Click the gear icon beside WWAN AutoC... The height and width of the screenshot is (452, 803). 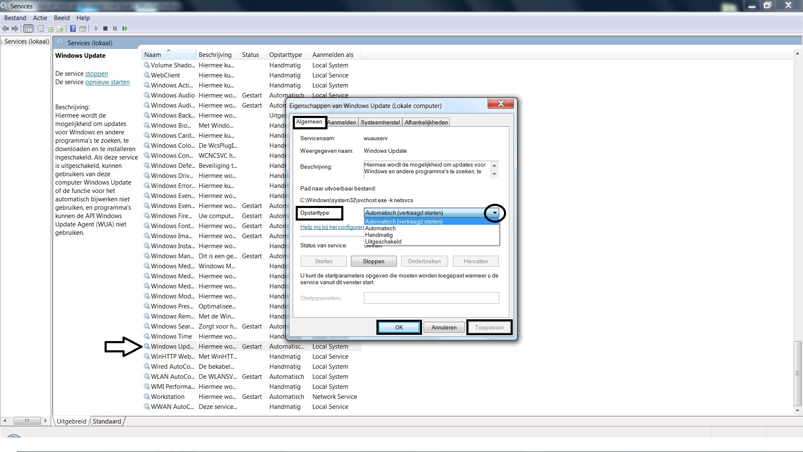147,407
